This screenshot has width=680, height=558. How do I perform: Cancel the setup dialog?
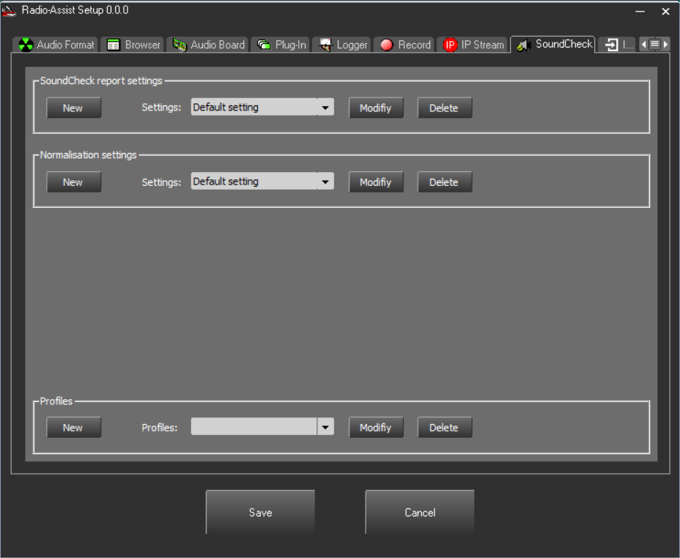coord(420,512)
